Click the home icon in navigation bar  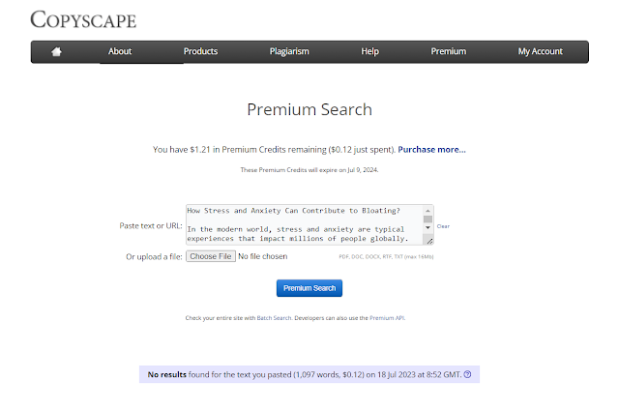pyautogui.click(x=56, y=51)
